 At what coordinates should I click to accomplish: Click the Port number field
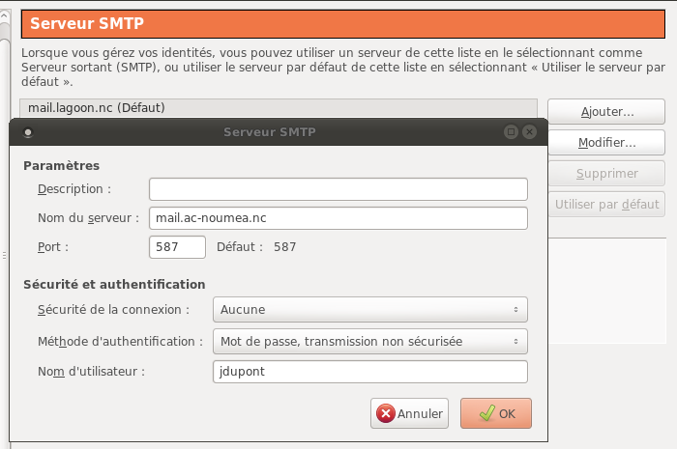click(178, 247)
